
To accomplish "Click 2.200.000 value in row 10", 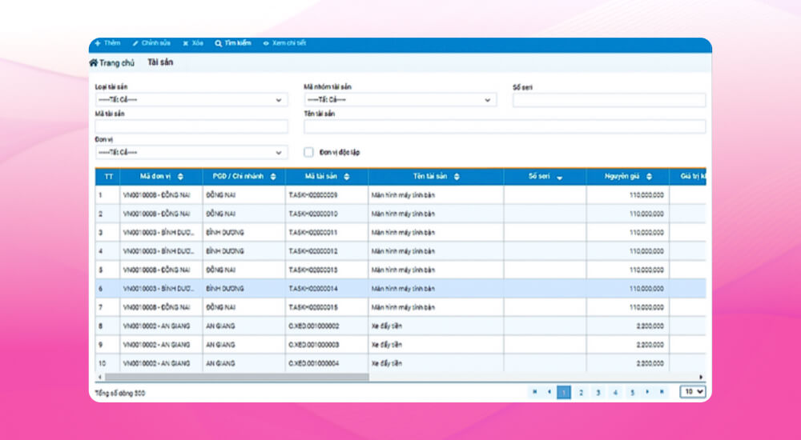I will tap(650, 363).
